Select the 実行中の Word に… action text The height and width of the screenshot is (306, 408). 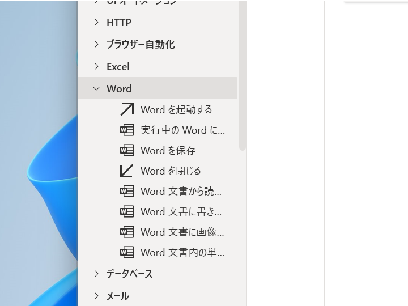click(x=183, y=130)
